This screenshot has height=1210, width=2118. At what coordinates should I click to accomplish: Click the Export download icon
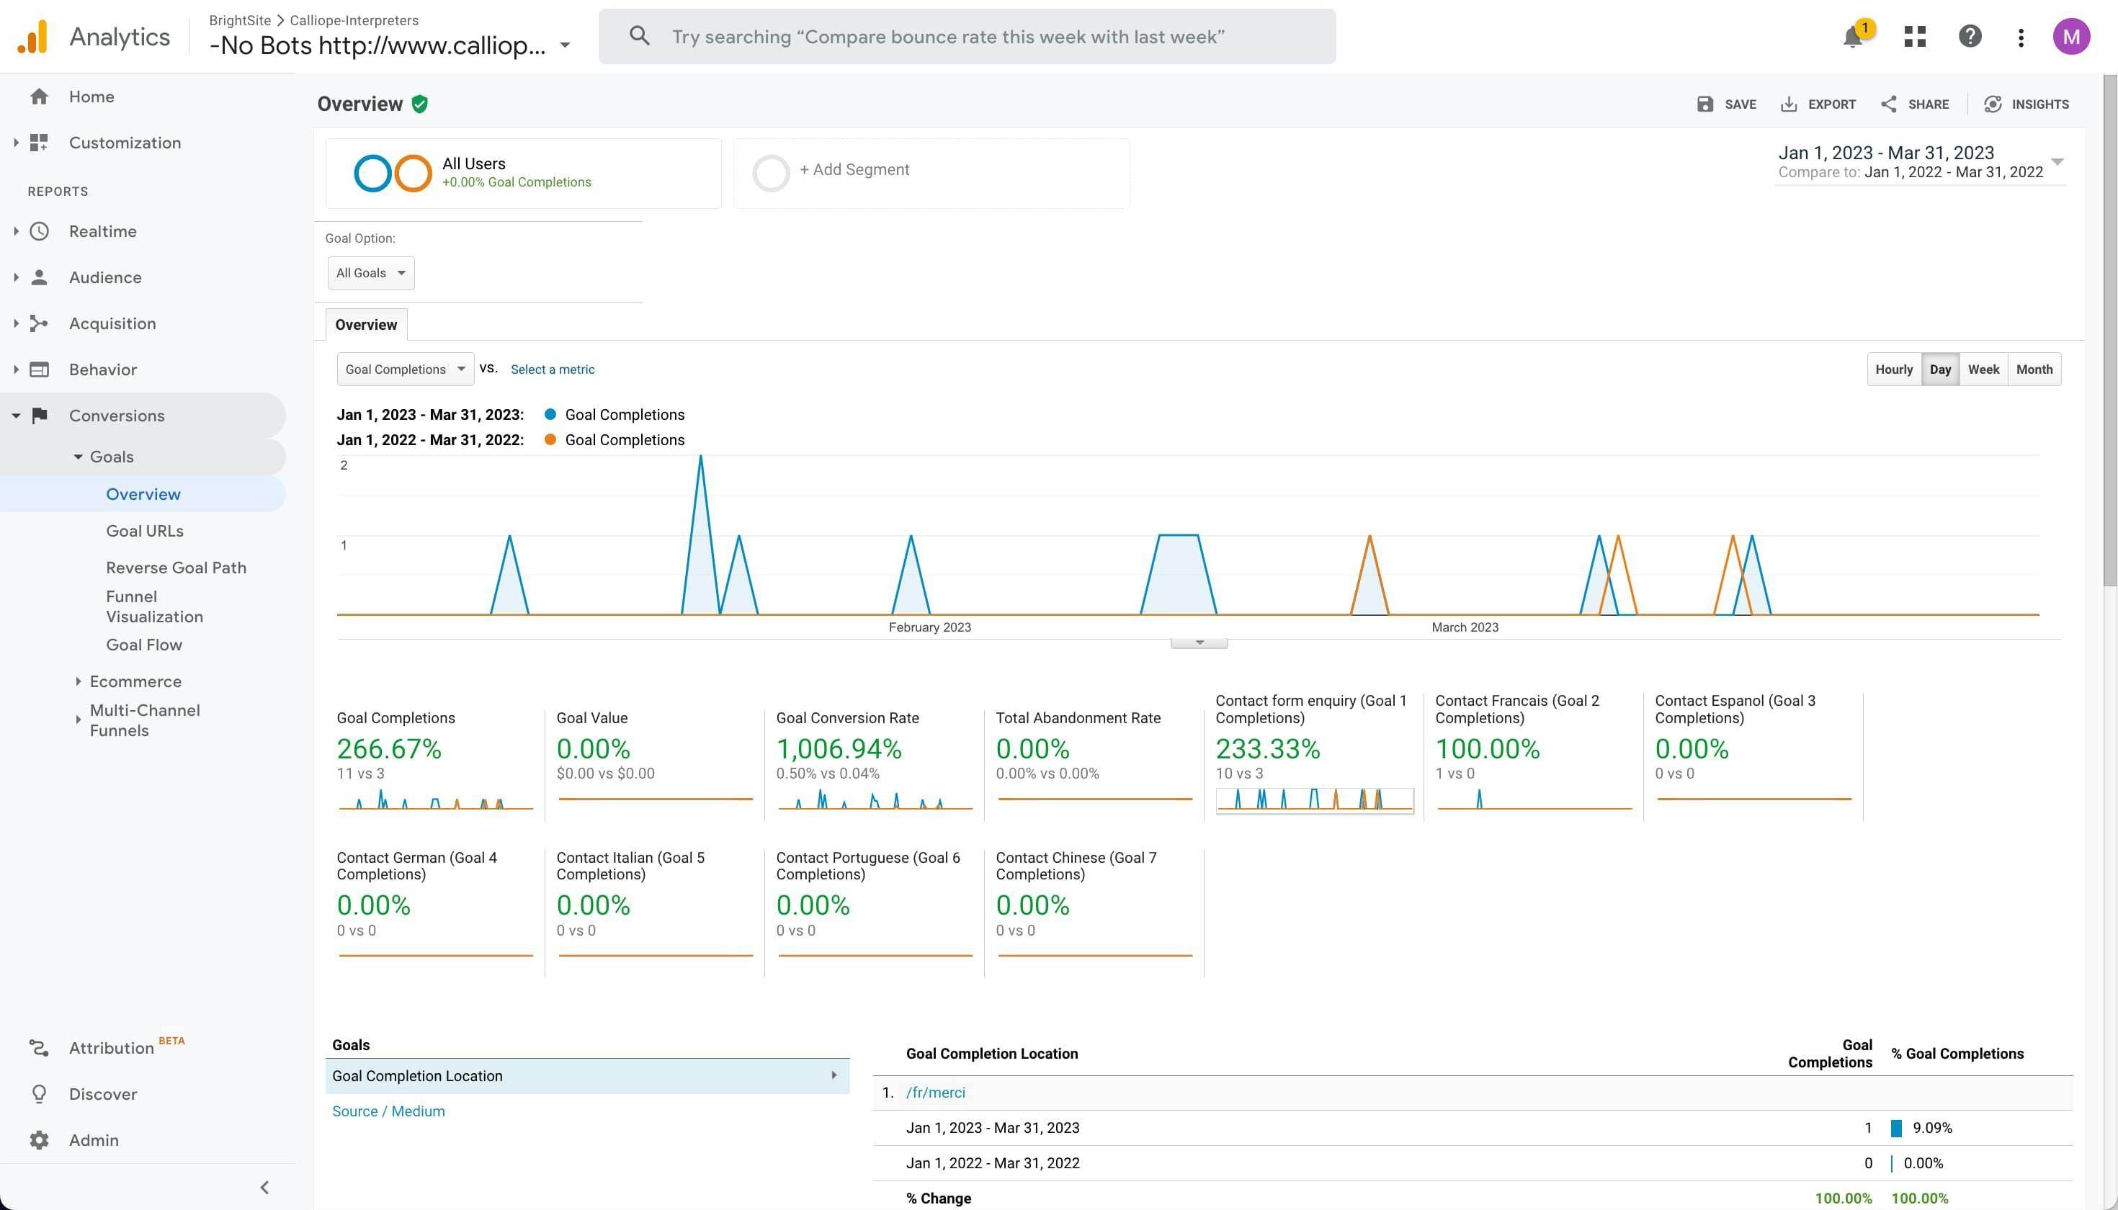coord(1789,104)
